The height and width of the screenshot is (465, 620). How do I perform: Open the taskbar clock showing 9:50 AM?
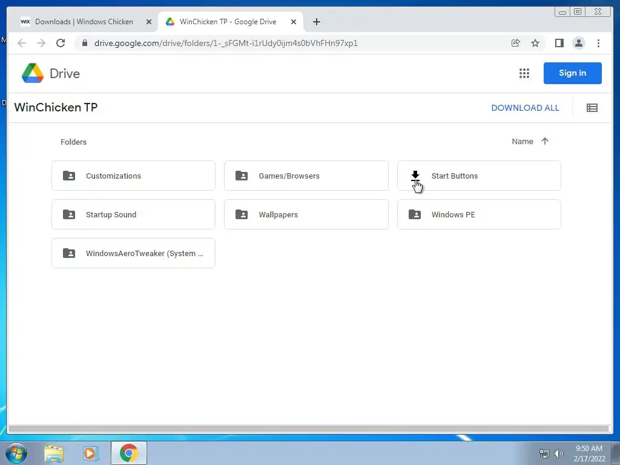pos(589,453)
